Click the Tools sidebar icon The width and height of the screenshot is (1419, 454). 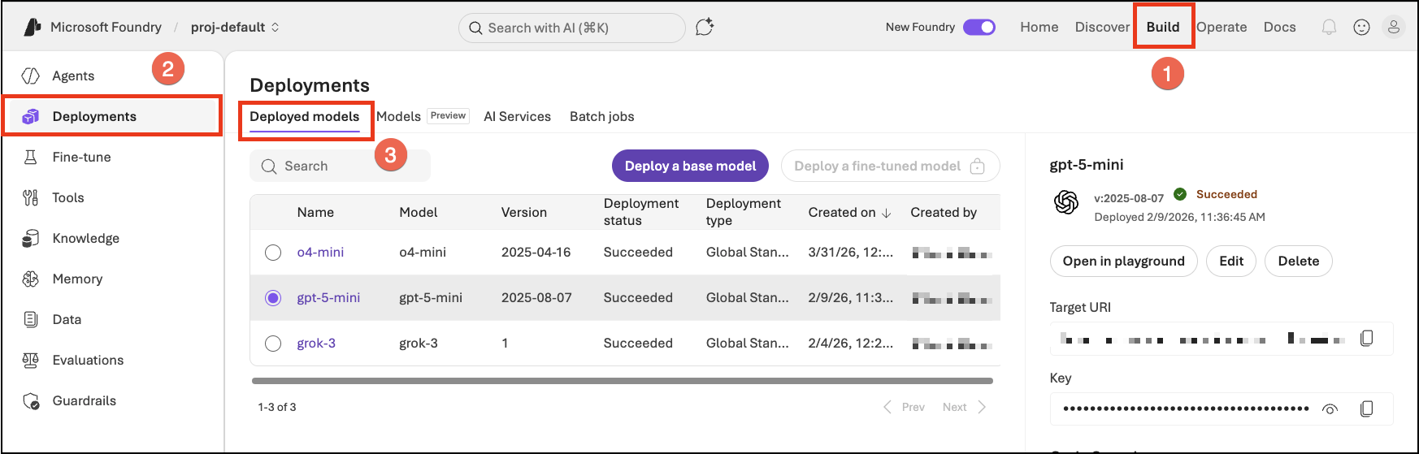pos(31,197)
